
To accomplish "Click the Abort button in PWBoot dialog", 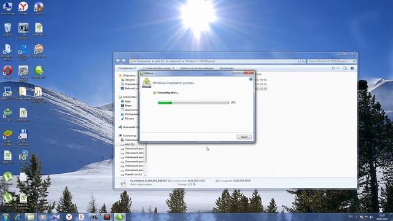I will click(244, 137).
